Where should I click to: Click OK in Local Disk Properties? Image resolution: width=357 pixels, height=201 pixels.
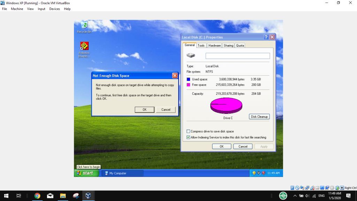[x=221, y=147]
